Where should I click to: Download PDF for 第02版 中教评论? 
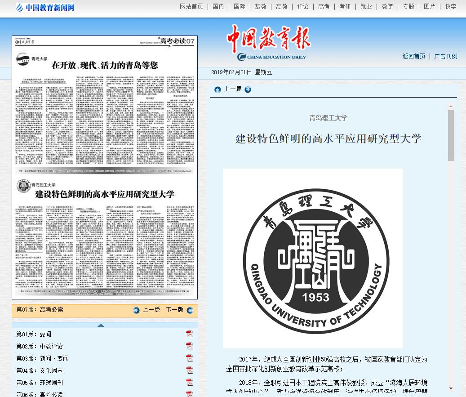tap(190, 346)
